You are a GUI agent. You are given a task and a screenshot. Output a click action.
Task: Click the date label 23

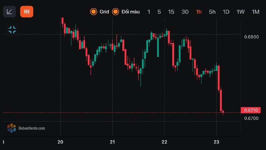216,142
